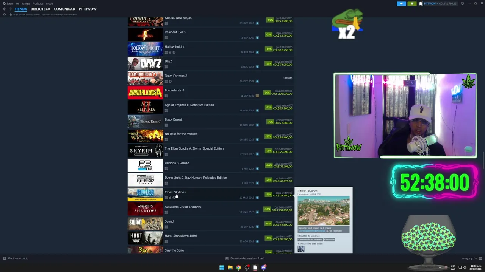Click the DayZ review score icon
The height and width of the screenshot is (272, 485).
click(257, 67)
